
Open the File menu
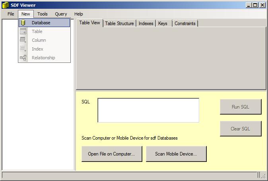click(x=11, y=14)
